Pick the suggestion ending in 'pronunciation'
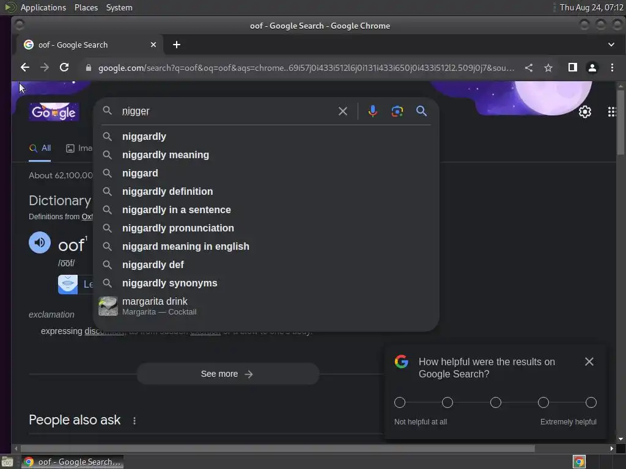 (267, 228)
